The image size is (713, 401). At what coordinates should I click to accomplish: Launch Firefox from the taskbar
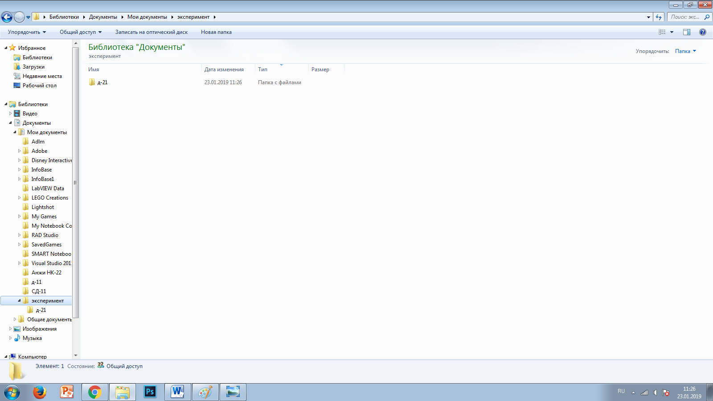[x=40, y=392]
